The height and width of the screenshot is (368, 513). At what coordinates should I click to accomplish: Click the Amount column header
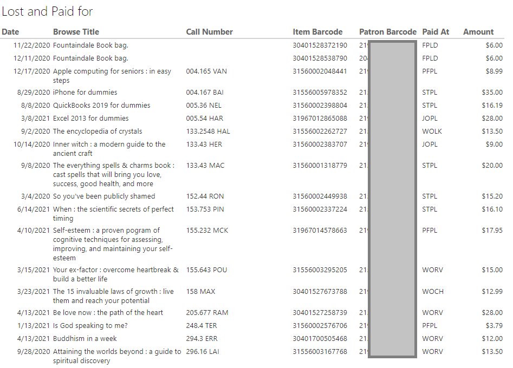click(x=478, y=32)
